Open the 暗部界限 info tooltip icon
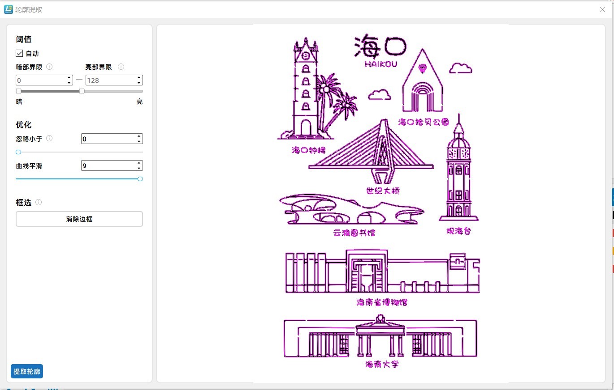Image resolution: width=614 pixels, height=390 pixels. (x=49, y=67)
